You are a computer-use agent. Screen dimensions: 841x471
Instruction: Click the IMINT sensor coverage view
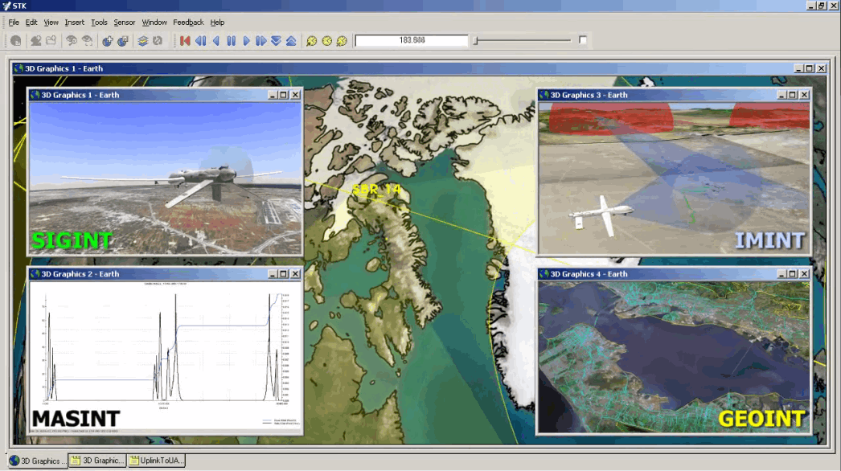coord(675,178)
